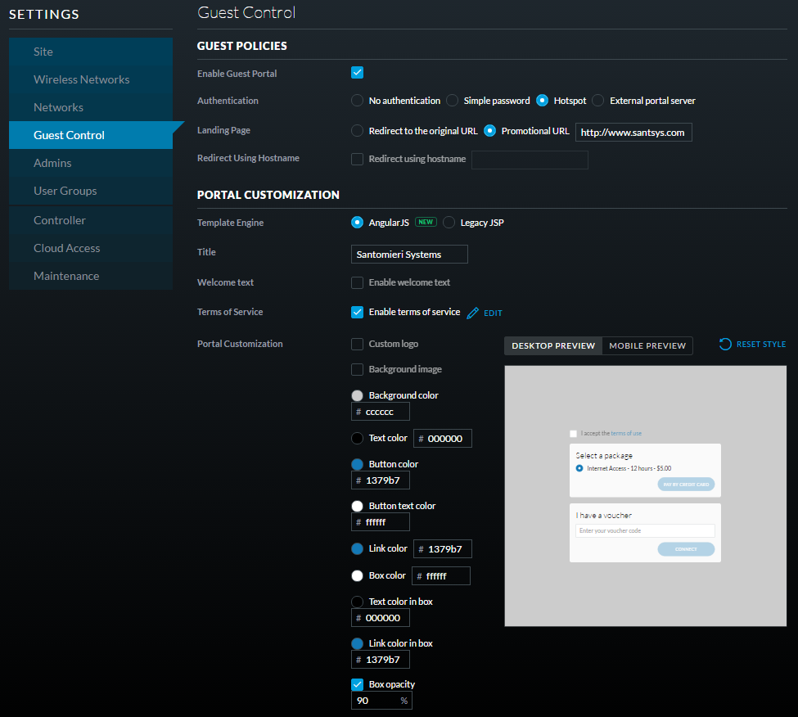Image resolution: width=798 pixels, height=717 pixels.
Task: Click the Button color swatch circle
Action: click(x=357, y=464)
